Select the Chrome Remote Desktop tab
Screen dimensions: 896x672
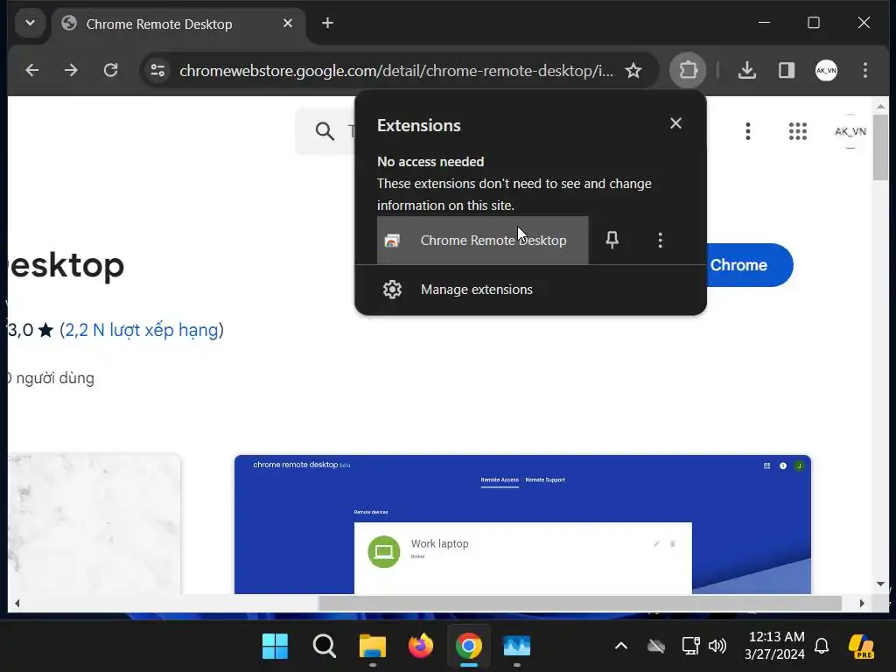tap(178, 24)
